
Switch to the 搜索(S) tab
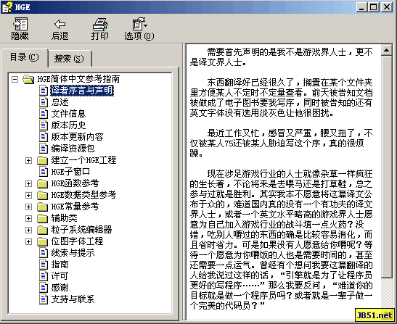[x=69, y=59]
